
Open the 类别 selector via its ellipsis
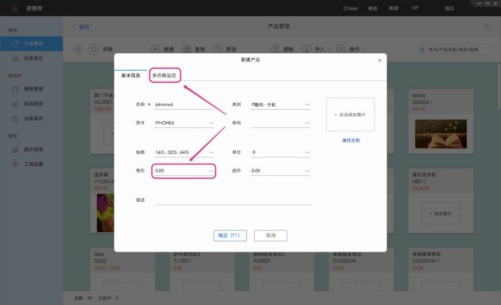tap(307, 104)
